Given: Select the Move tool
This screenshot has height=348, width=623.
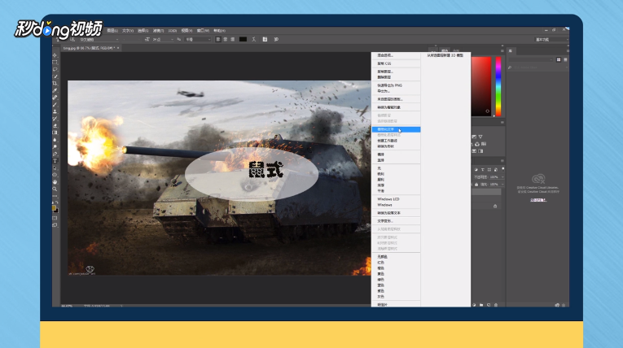Looking at the screenshot, I should point(55,55).
